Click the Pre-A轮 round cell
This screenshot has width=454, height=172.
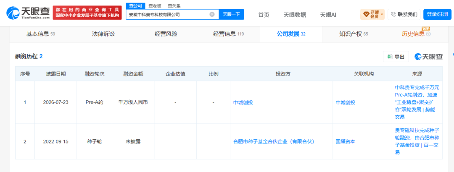[x=94, y=102]
